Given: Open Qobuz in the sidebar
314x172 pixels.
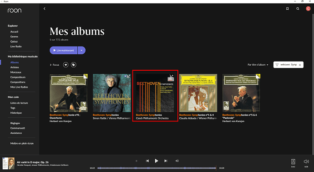Looking at the screenshot, I should [x=14, y=42].
